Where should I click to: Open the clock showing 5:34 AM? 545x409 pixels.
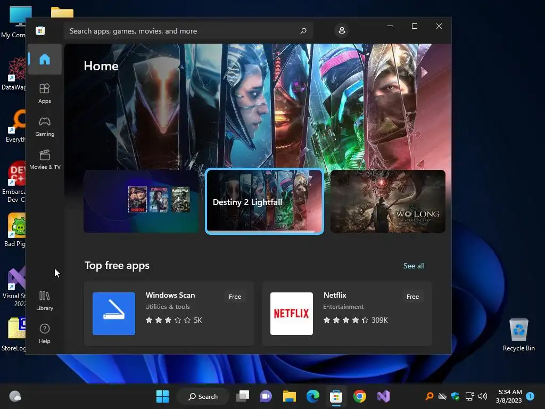coord(509,396)
